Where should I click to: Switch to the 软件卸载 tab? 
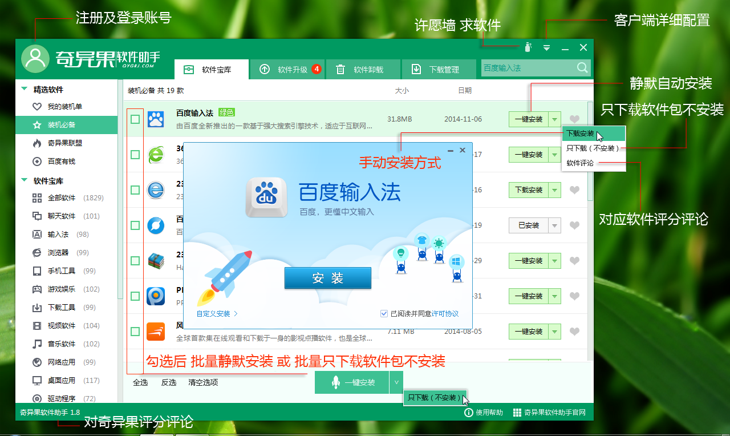tap(363, 70)
